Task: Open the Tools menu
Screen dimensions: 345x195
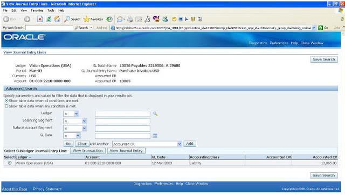Action: pyautogui.click(x=51, y=10)
